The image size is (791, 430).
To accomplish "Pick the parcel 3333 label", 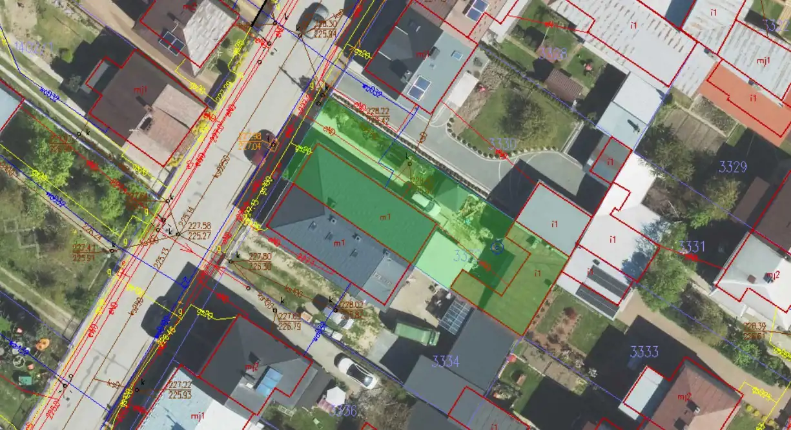I will [644, 352].
